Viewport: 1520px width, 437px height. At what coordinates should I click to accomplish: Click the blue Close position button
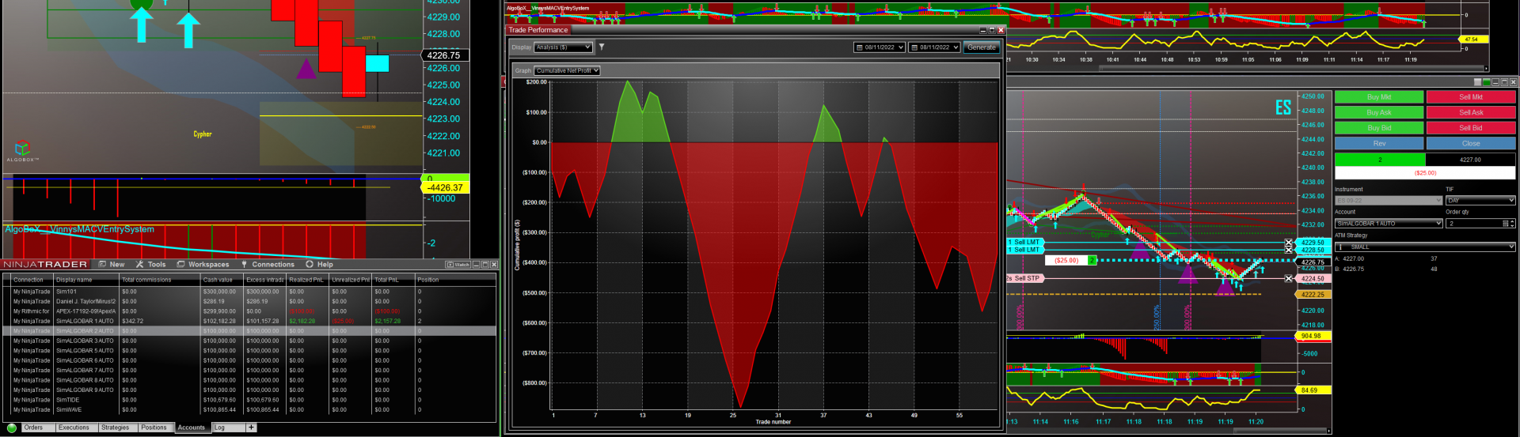point(1471,144)
